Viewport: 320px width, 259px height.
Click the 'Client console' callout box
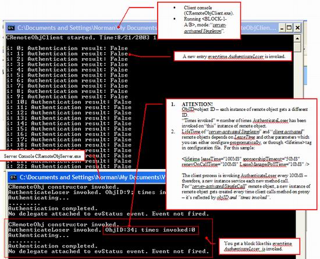(199, 20)
